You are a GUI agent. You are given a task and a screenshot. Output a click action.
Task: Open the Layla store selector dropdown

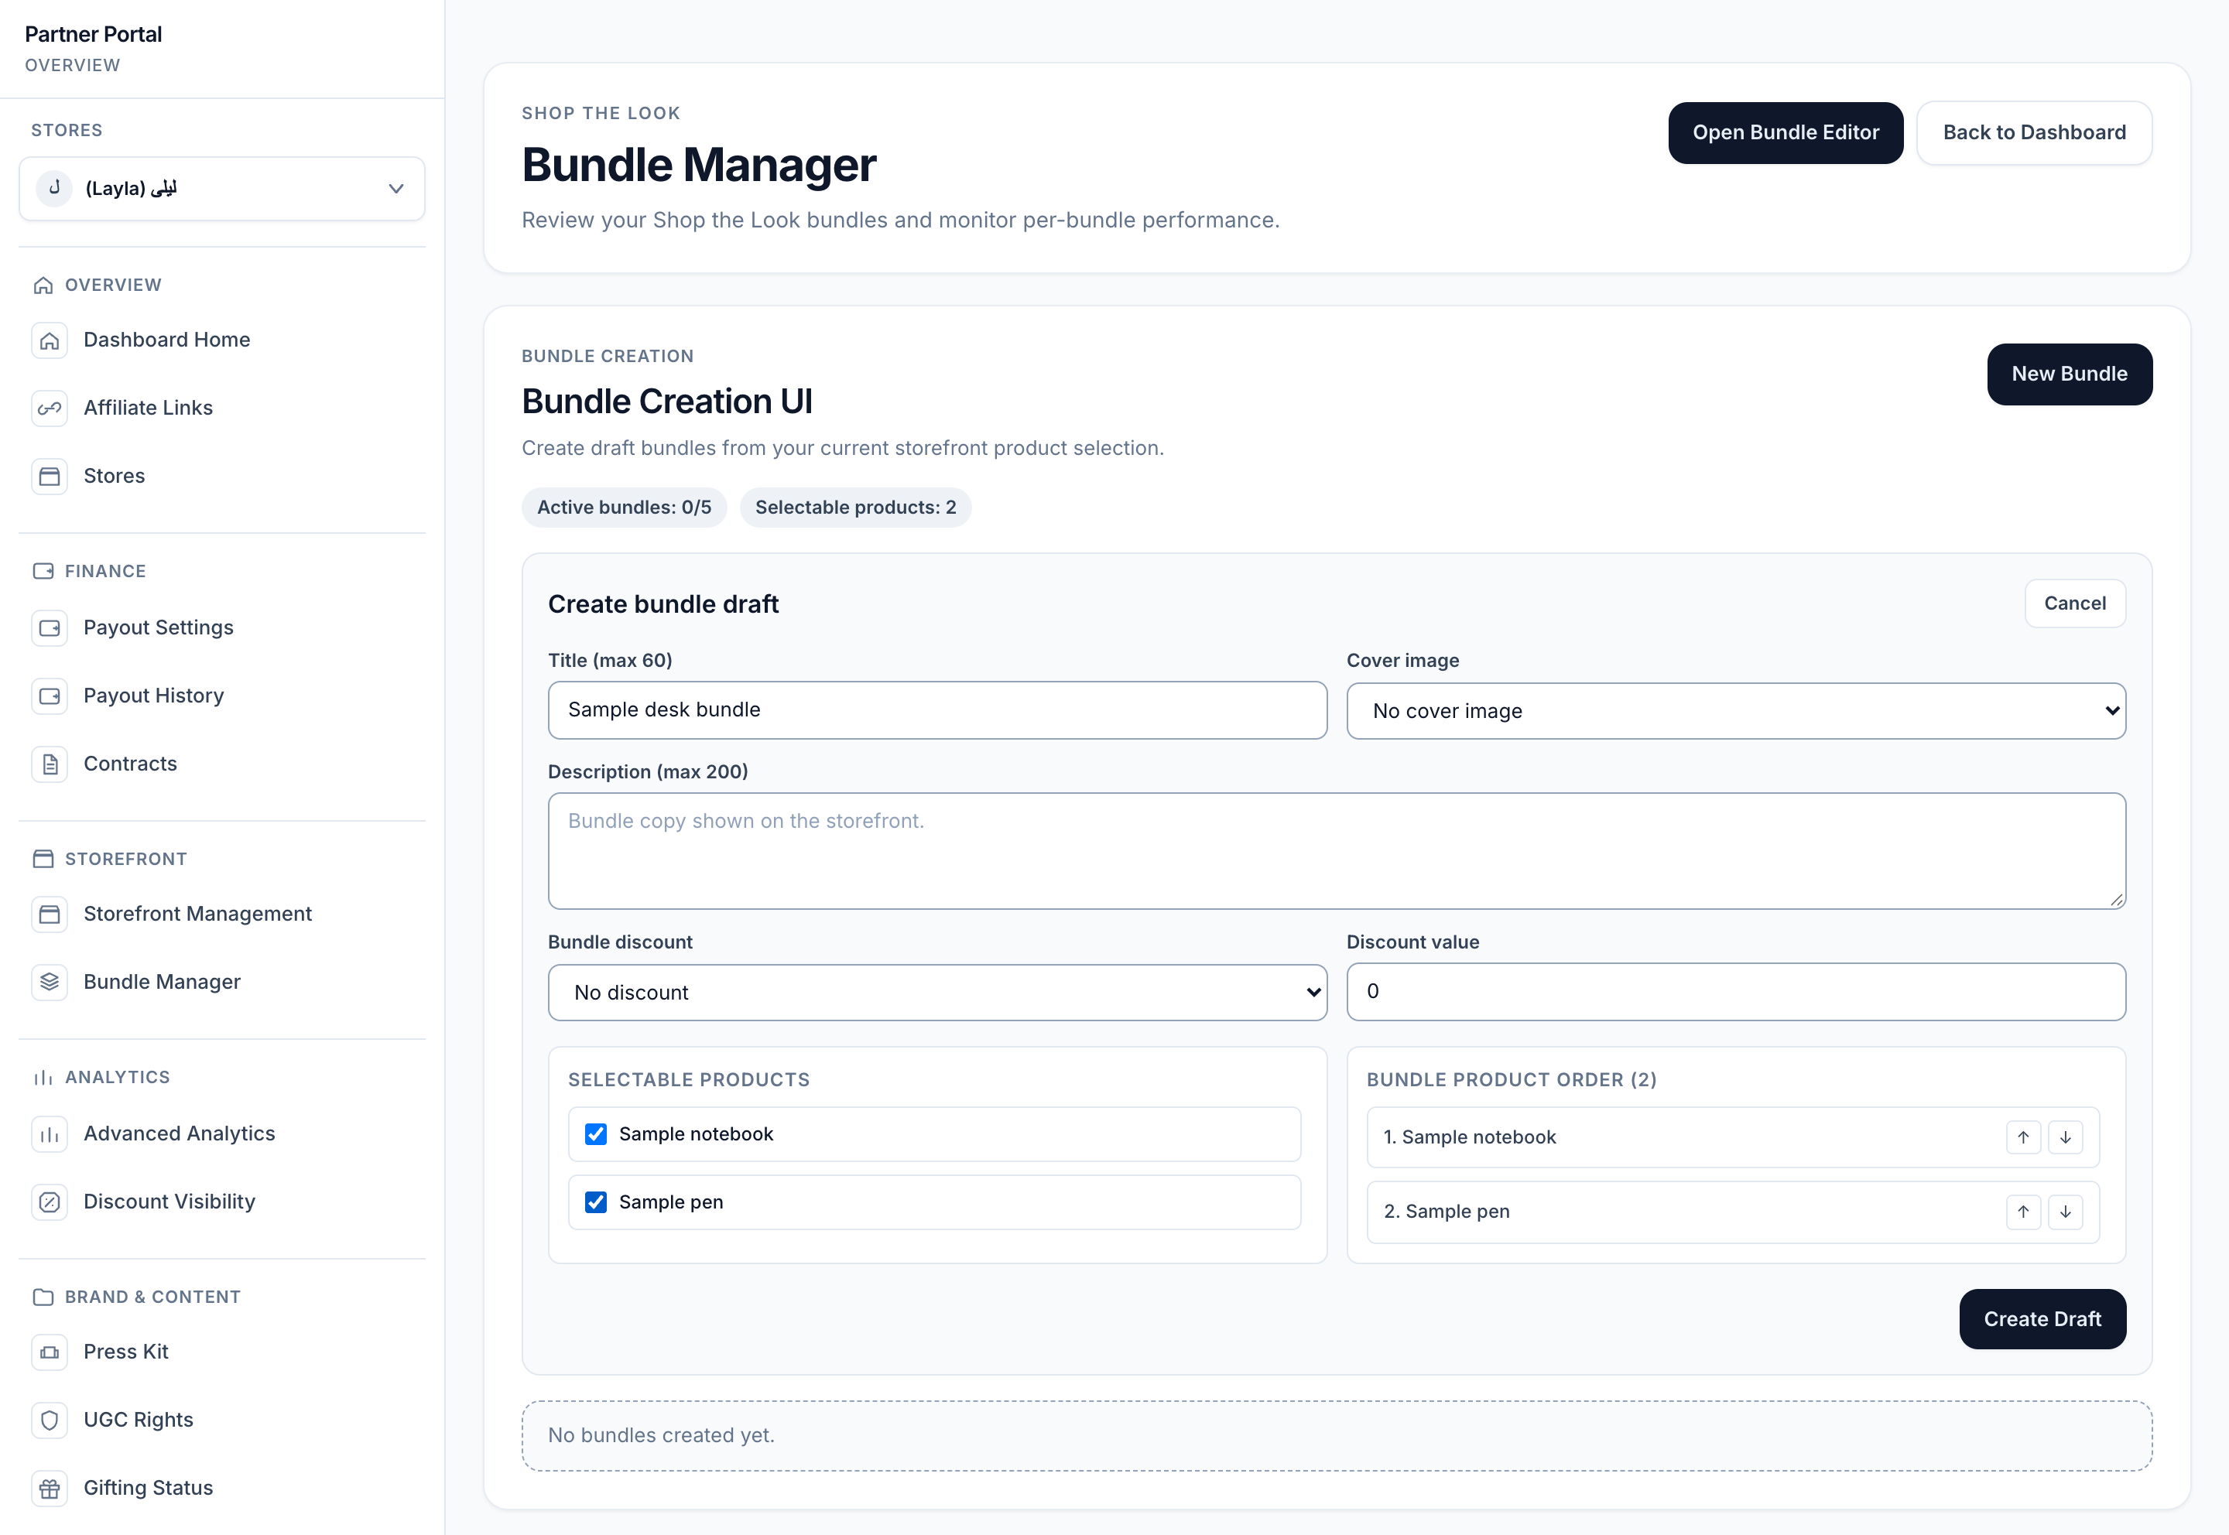[x=221, y=189]
